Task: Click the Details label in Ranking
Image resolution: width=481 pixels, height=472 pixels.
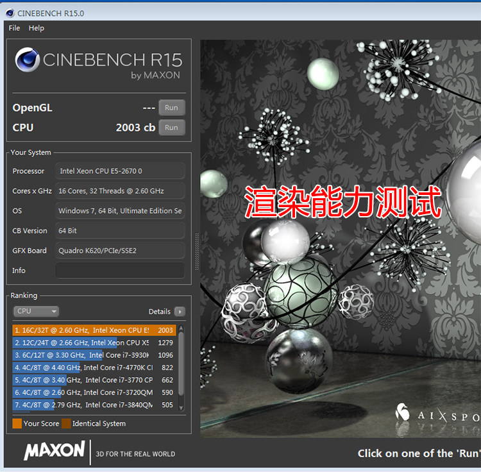Action: pos(160,312)
